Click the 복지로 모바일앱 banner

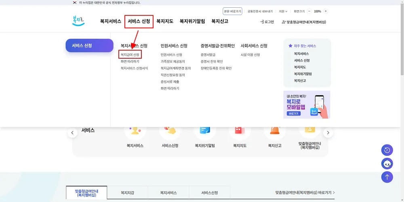coord(307,104)
